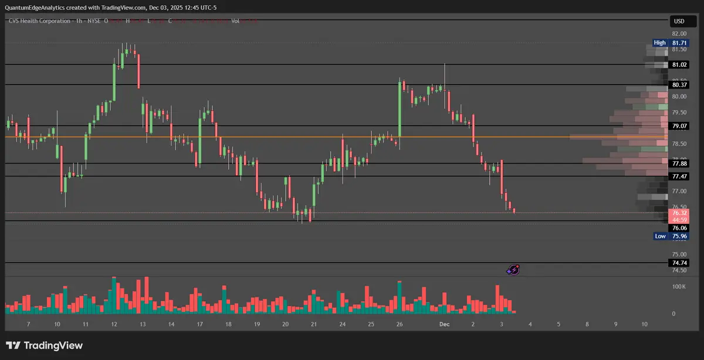
Task: Click the 75.00 price axis value
Action: click(x=679, y=254)
